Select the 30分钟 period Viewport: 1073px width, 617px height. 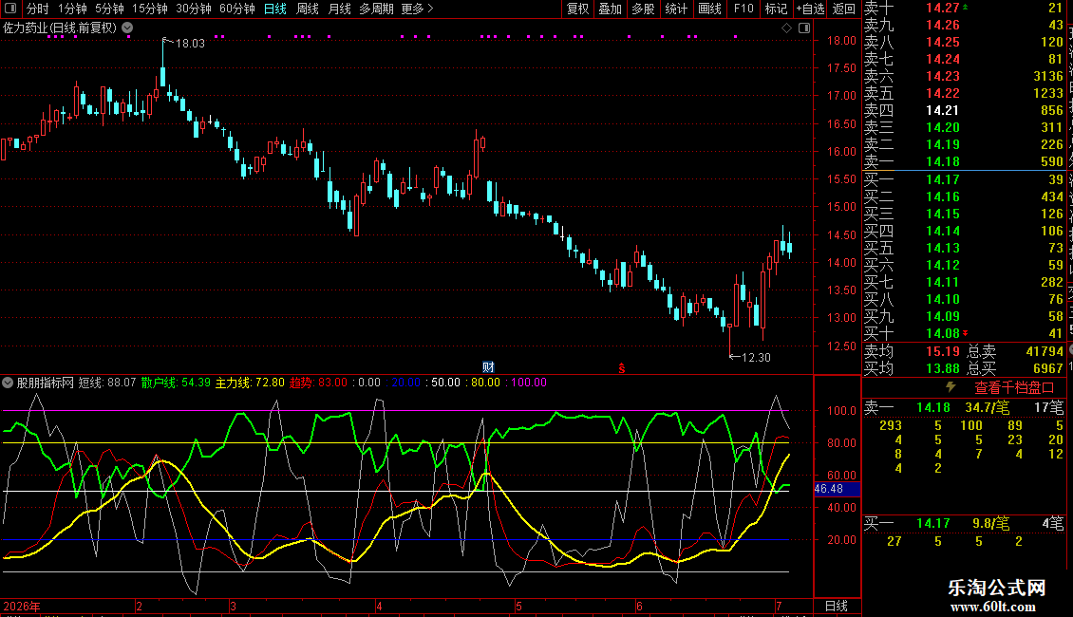[193, 9]
